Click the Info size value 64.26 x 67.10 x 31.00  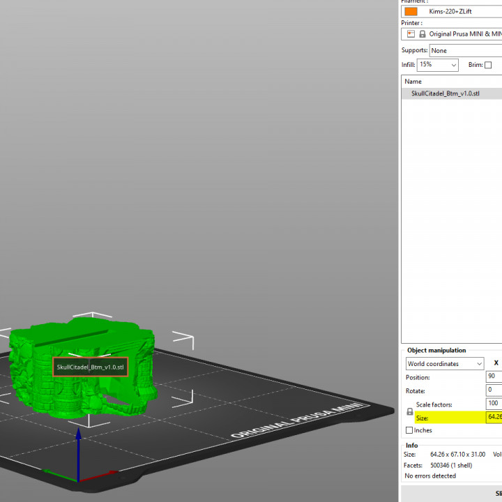(x=457, y=455)
